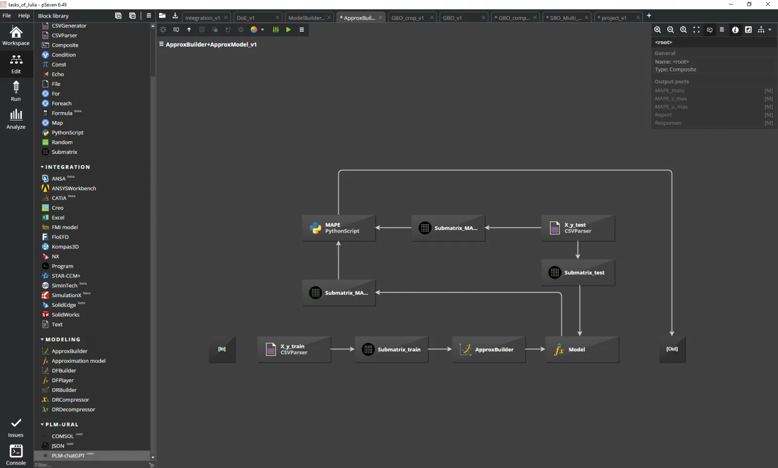
Task: Zoom out on the workflow canvas
Action: click(x=671, y=30)
